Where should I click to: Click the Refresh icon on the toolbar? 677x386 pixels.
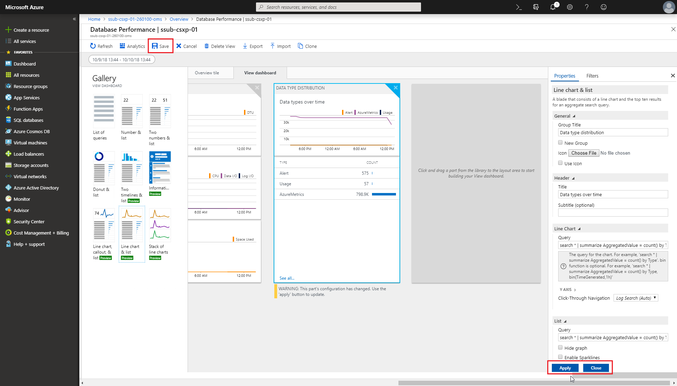[x=93, y=46]
